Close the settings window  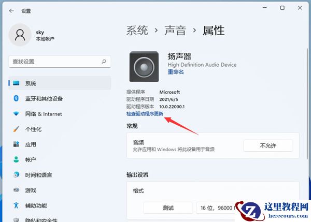[300, 8]
